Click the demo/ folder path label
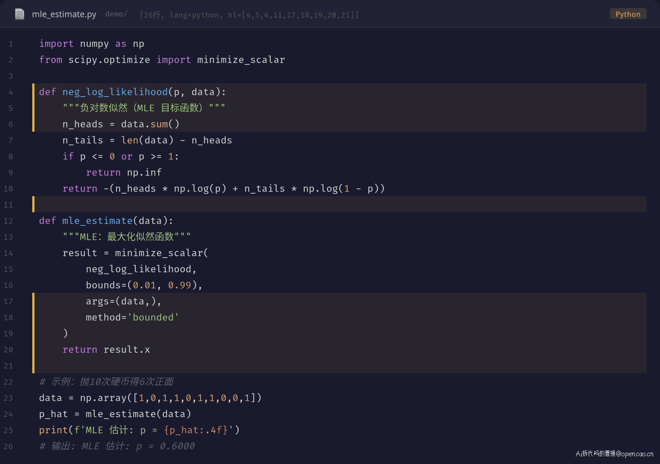The height and width of the screenshot is (464, 660). point(116,14)
